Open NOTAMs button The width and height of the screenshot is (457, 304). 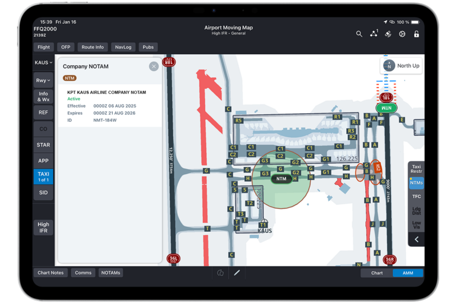pyautogui.click(x=111, y=273)
